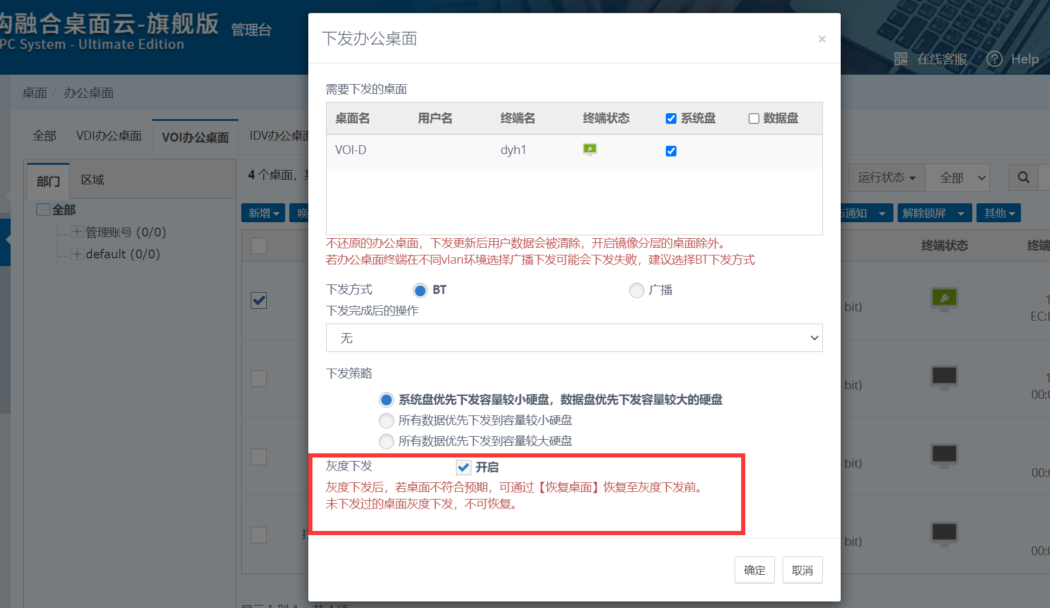Image resolution: width=1050 pixels, height=608 pixels.
Task: Uncheck the 灰度下发 开启 checkbox
Action: pos(464,468)
